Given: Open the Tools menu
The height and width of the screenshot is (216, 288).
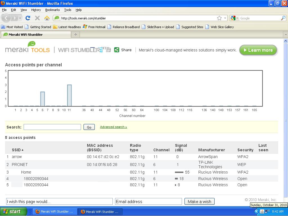Looking at the screenshot, I should point(67,10).
